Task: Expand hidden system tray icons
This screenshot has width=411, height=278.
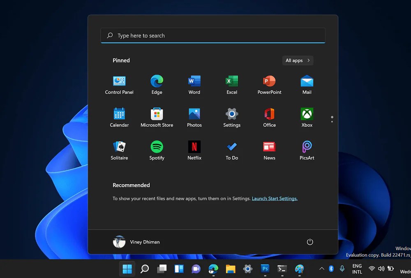Action: 322,269
